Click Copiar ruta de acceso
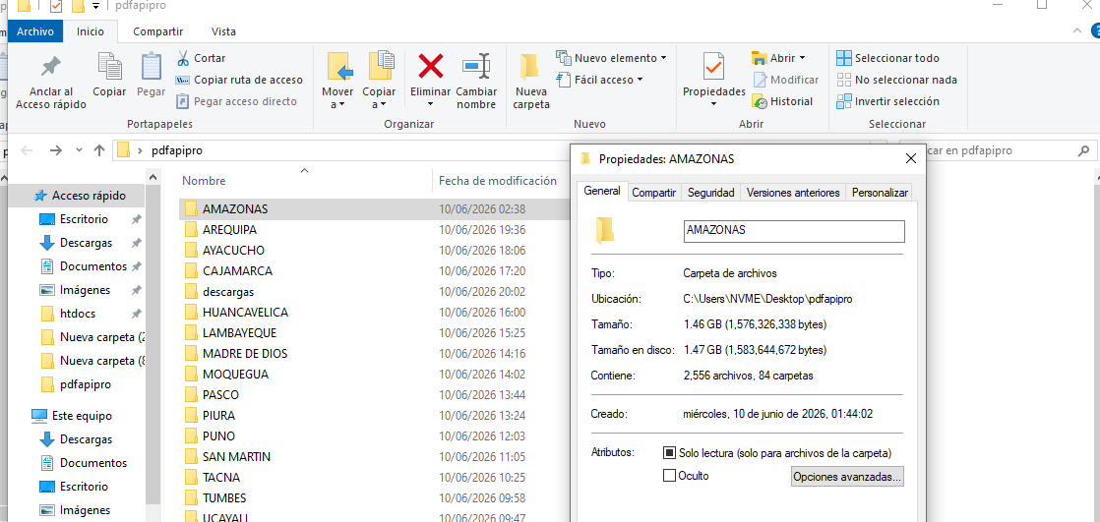Screen dimensions: 1100x522 click(239, 80)
